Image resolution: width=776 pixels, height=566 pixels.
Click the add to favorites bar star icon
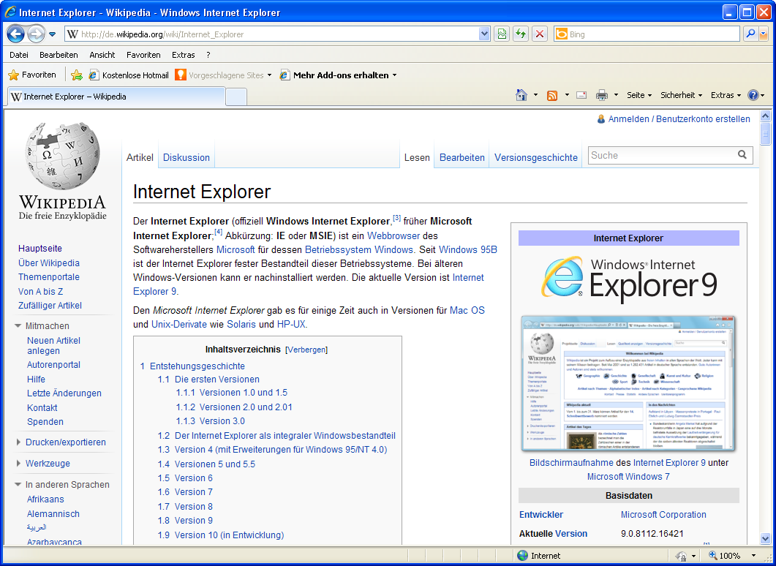[77, 75]
